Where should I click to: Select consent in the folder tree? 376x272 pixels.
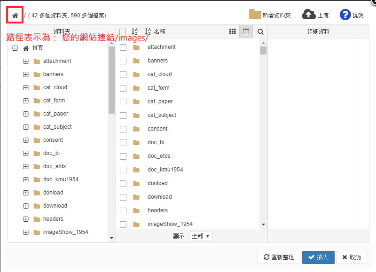tap(53, 140)
